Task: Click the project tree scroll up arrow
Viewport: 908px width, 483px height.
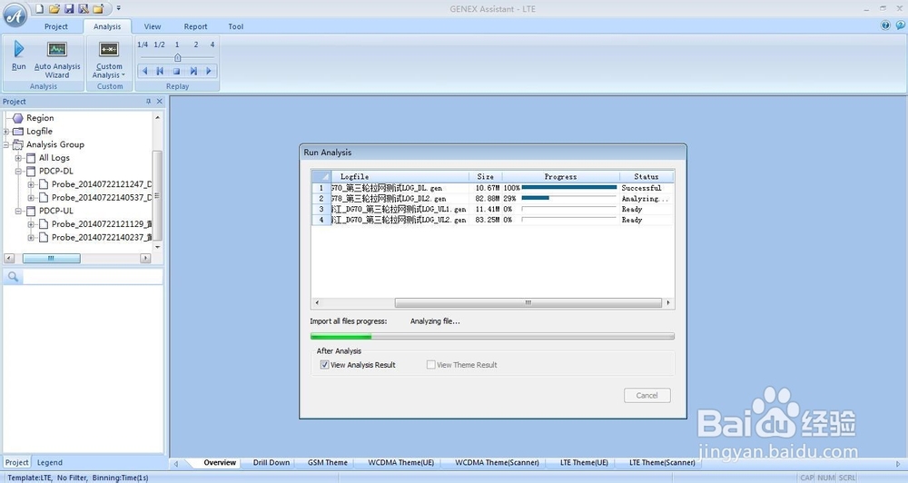Action: coord(157,117)
